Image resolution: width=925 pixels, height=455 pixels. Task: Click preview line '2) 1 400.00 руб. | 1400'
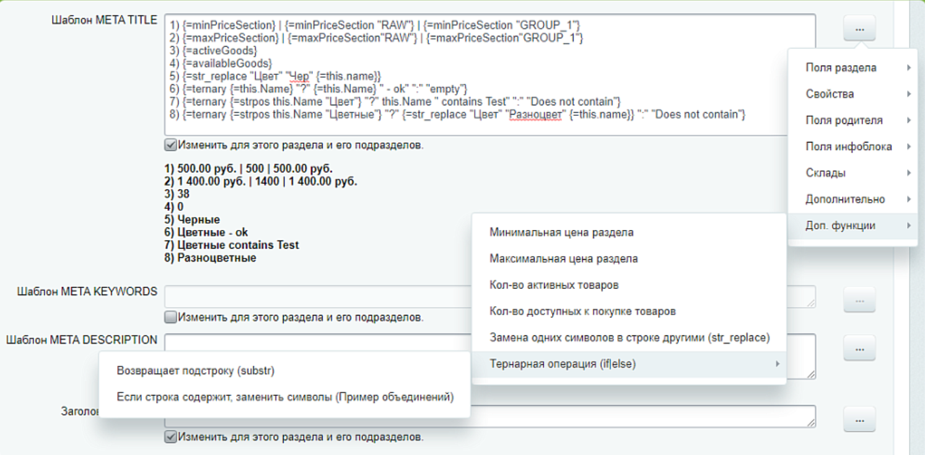pyautogui.click(x=261, y=182)
